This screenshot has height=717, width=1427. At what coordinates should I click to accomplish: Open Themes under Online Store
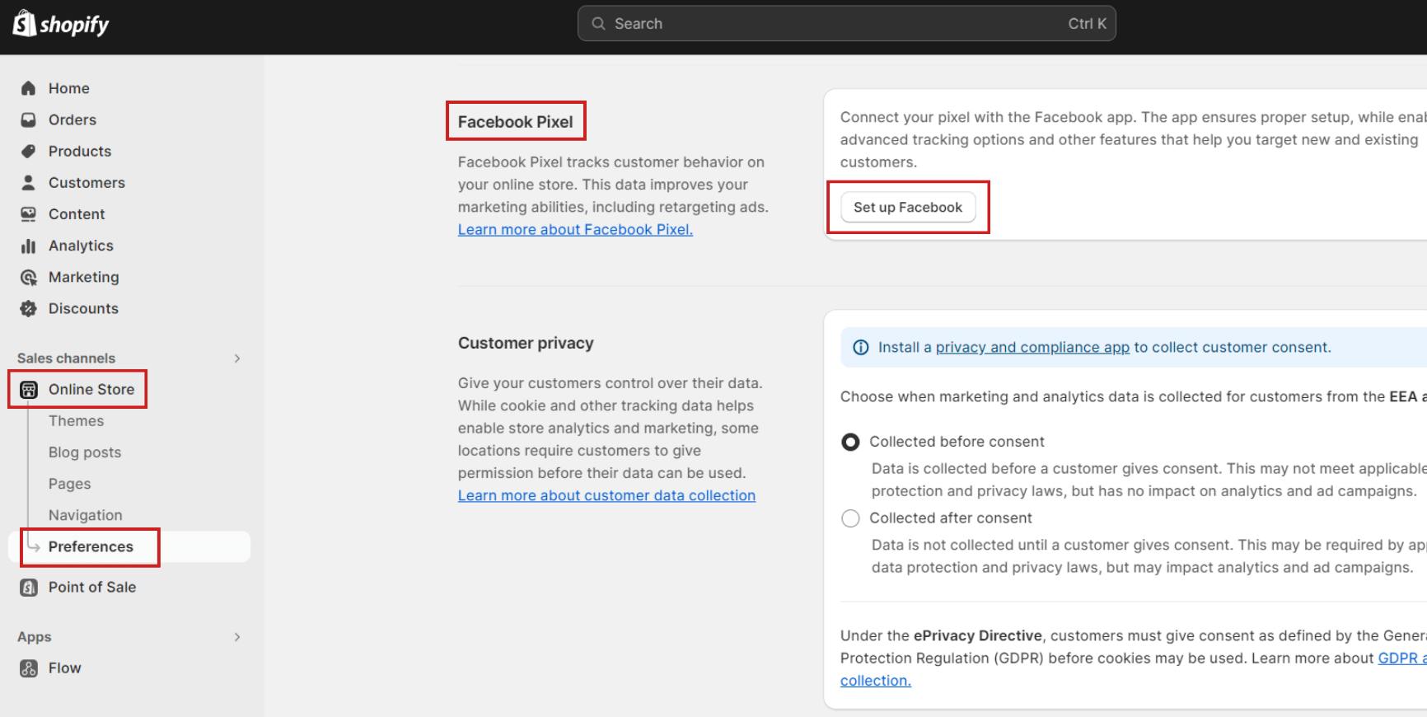[x=76, y=421]
